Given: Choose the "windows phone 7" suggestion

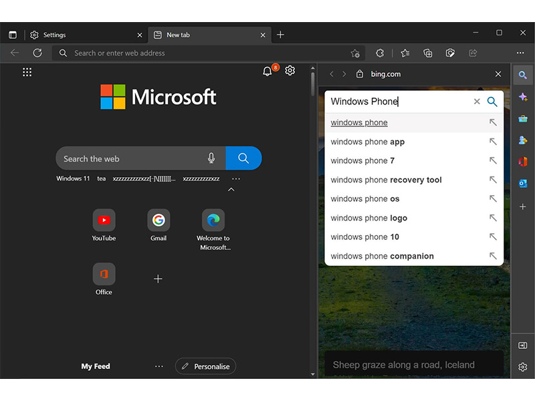Looking at the screenshot, I should click(x=414, y=160).
